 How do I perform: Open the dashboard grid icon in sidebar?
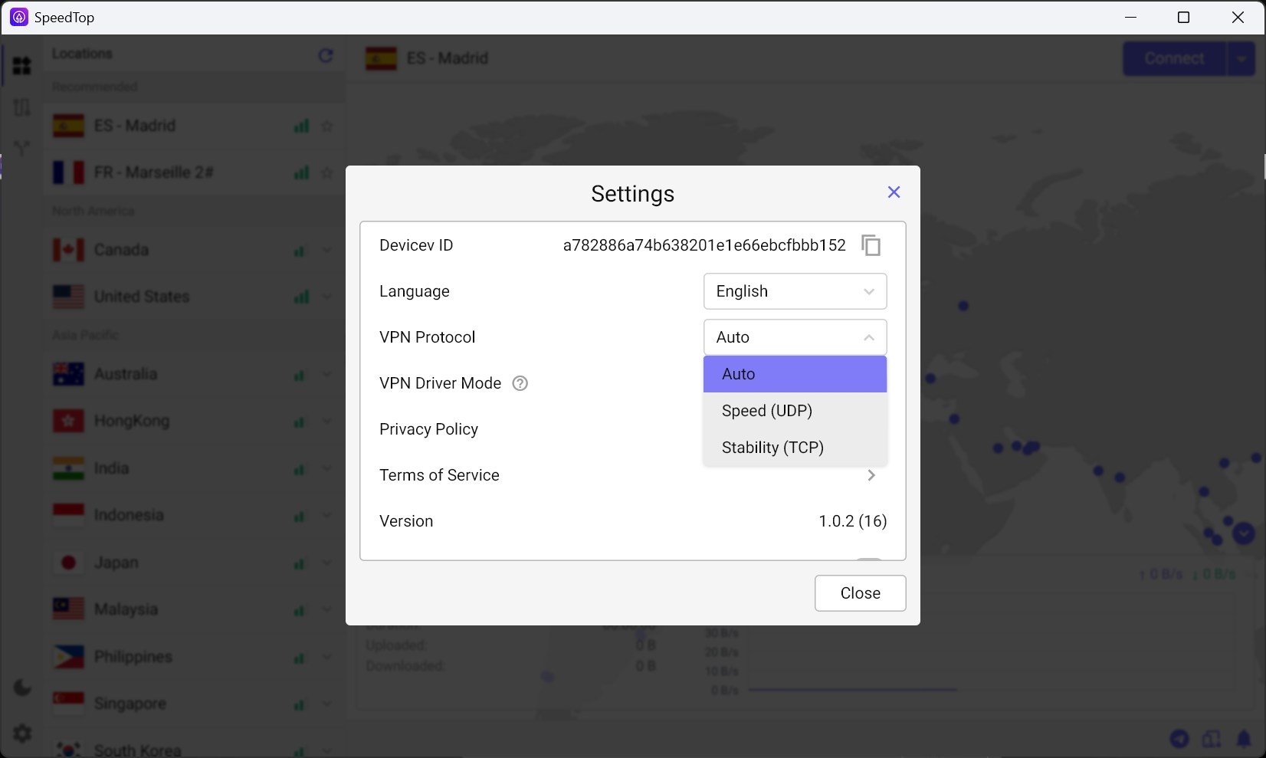click(21, 65)
